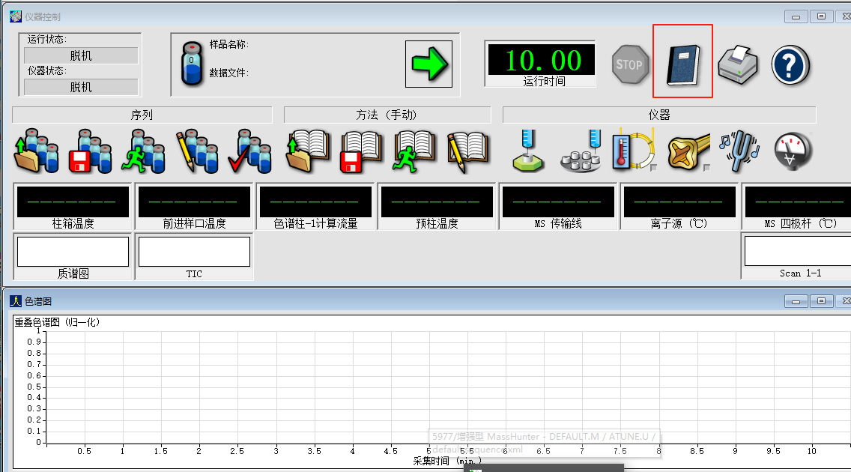Save sequence with red floppy vials icon

91,151
